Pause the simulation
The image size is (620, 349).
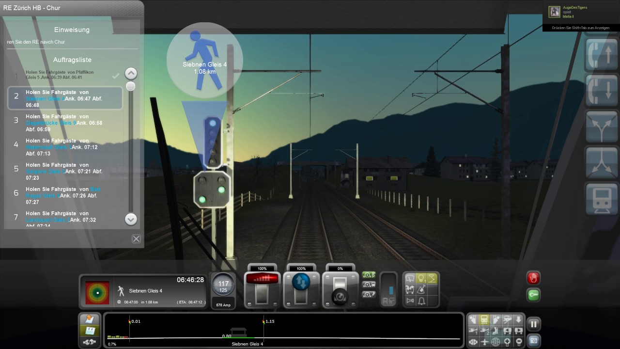click(533, 324)
